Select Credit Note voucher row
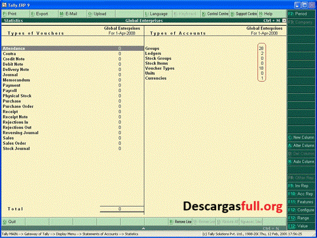 coord(72,59)
